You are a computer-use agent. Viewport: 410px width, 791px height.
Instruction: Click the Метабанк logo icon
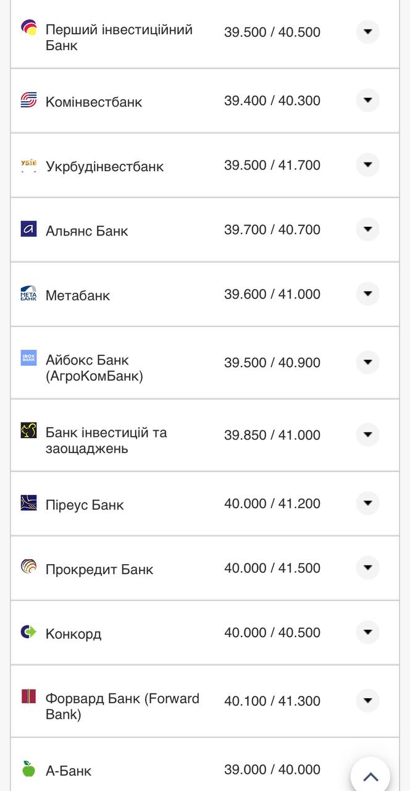[28, 294]
